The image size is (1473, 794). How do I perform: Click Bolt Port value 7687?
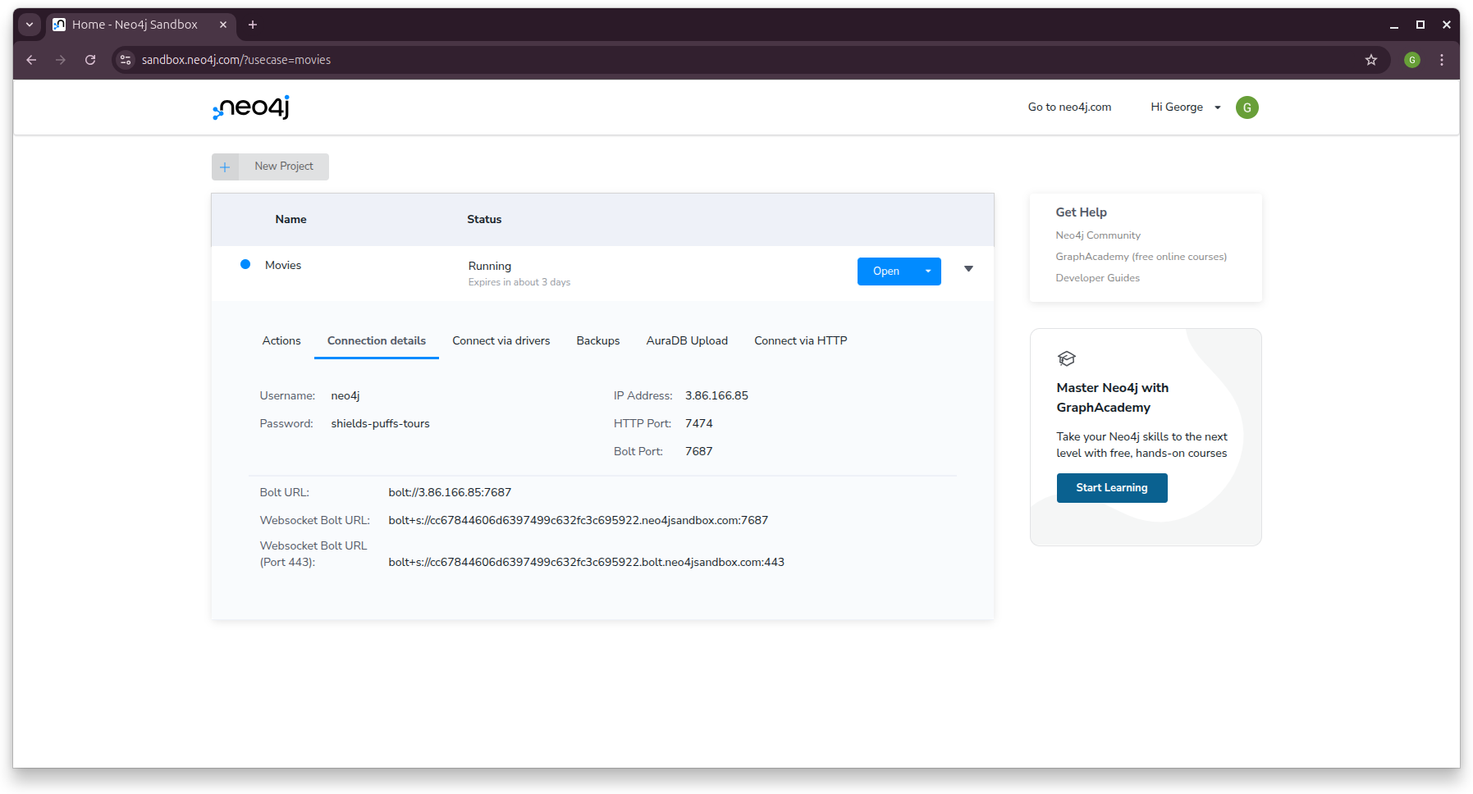(x=699, y=452)
